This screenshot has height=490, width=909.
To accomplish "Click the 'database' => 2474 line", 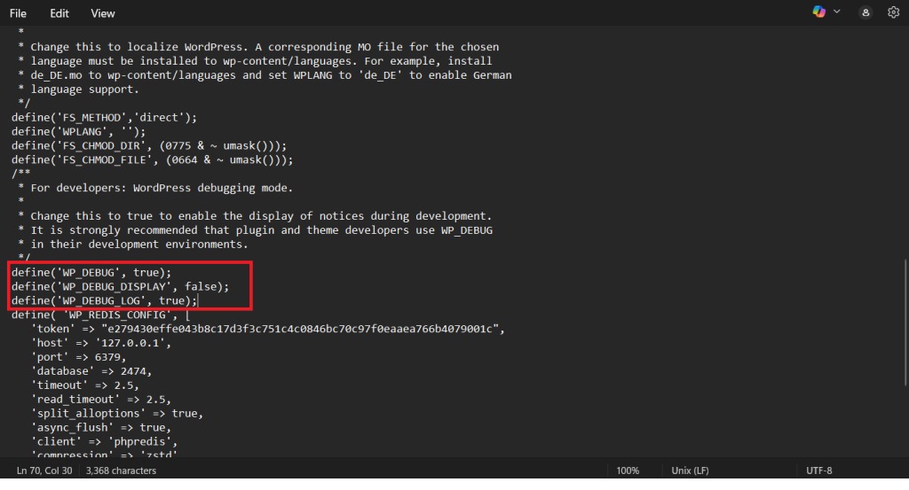I will pyautogui.click(x=91, y=371).
